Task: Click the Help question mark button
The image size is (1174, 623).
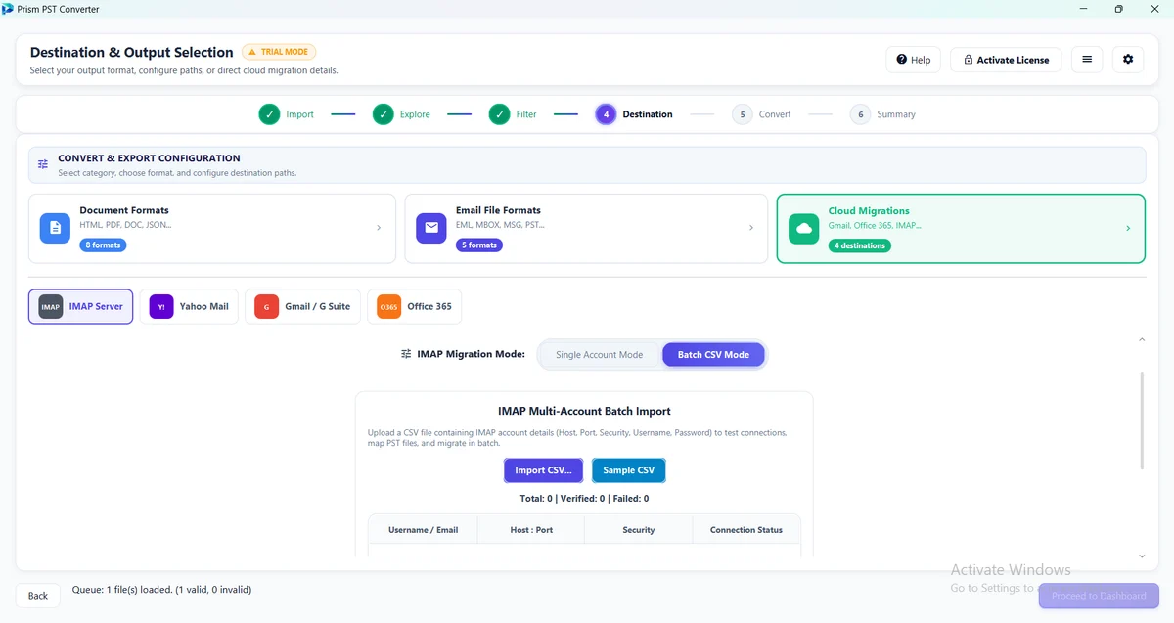Action: 913,60
